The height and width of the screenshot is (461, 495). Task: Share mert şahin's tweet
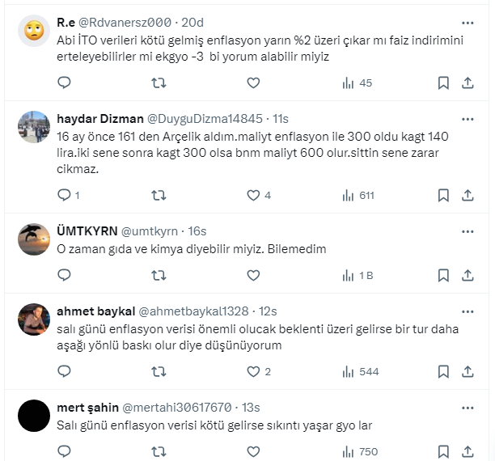(x=468, y=452)
